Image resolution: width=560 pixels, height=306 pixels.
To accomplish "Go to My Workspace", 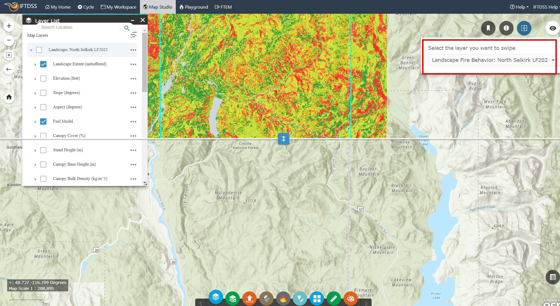I will click(118, 7).
